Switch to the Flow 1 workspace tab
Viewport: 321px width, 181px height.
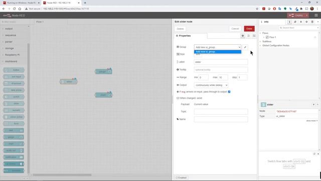pyautogui.click(x=50, y=22)
